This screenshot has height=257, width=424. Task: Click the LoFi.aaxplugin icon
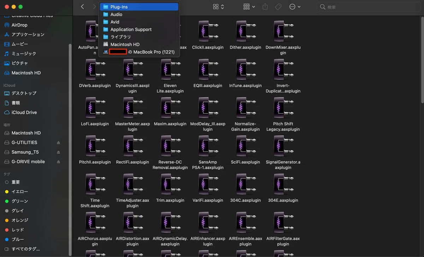(95, 108)
